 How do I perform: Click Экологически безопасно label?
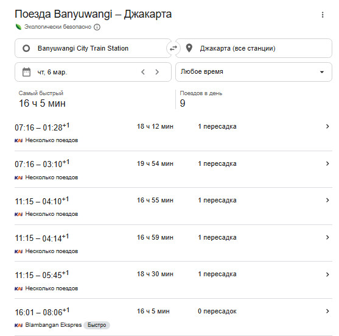(x=58, y=27)
